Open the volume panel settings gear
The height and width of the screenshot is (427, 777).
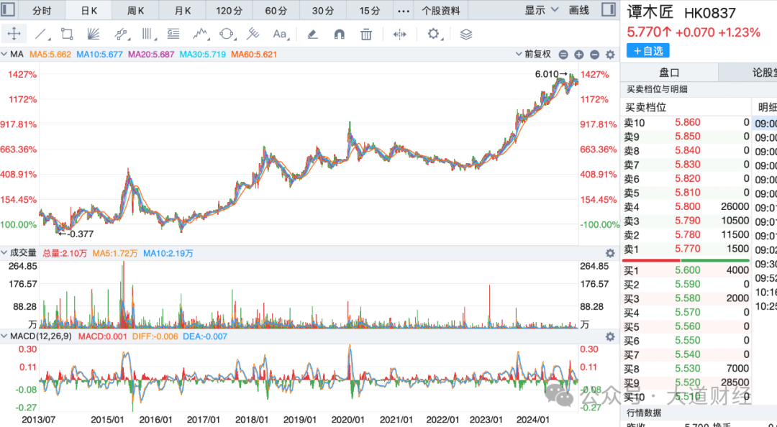point(610,253)
